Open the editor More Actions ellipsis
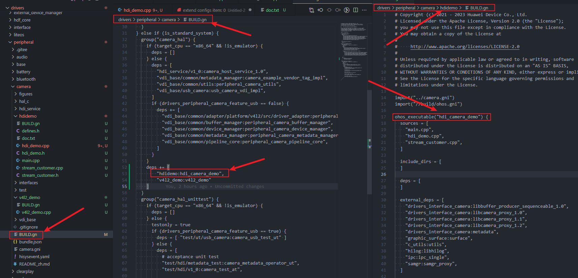This screenshot has width=578, height=278. [x=364, y=10]
